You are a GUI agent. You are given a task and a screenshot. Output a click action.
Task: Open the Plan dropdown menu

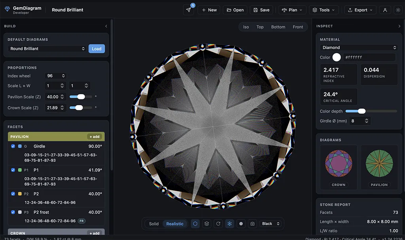coord(292,10)
